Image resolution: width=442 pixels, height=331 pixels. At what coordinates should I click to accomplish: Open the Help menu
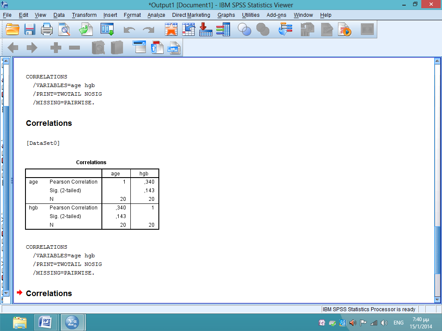click(x=325, y=15)
